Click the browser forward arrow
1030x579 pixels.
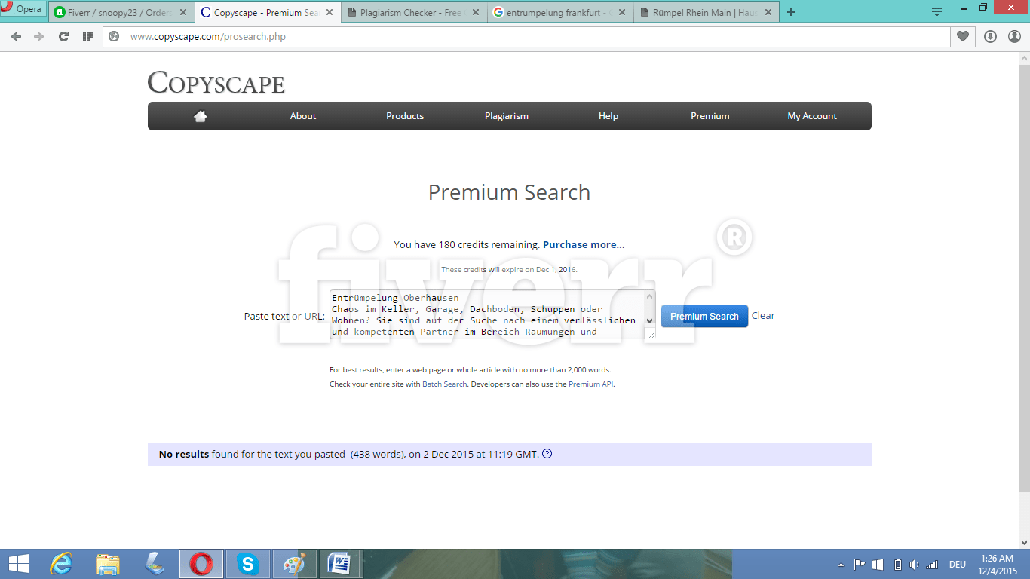(x=39, y=36)
